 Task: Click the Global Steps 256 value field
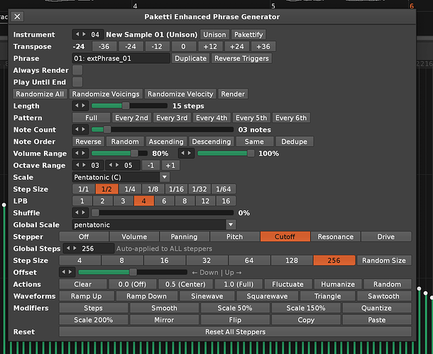[97, 249]
